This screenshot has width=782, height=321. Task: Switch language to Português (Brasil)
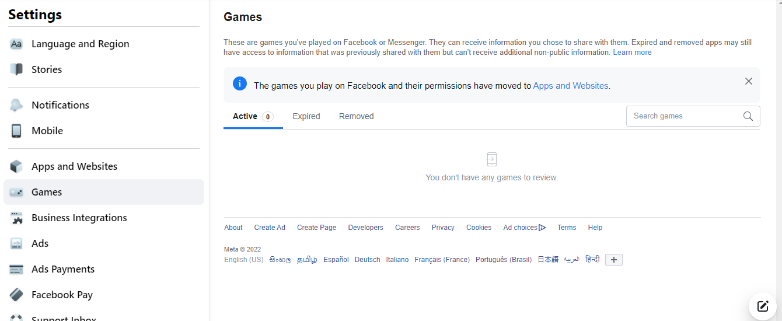point(504,260)
